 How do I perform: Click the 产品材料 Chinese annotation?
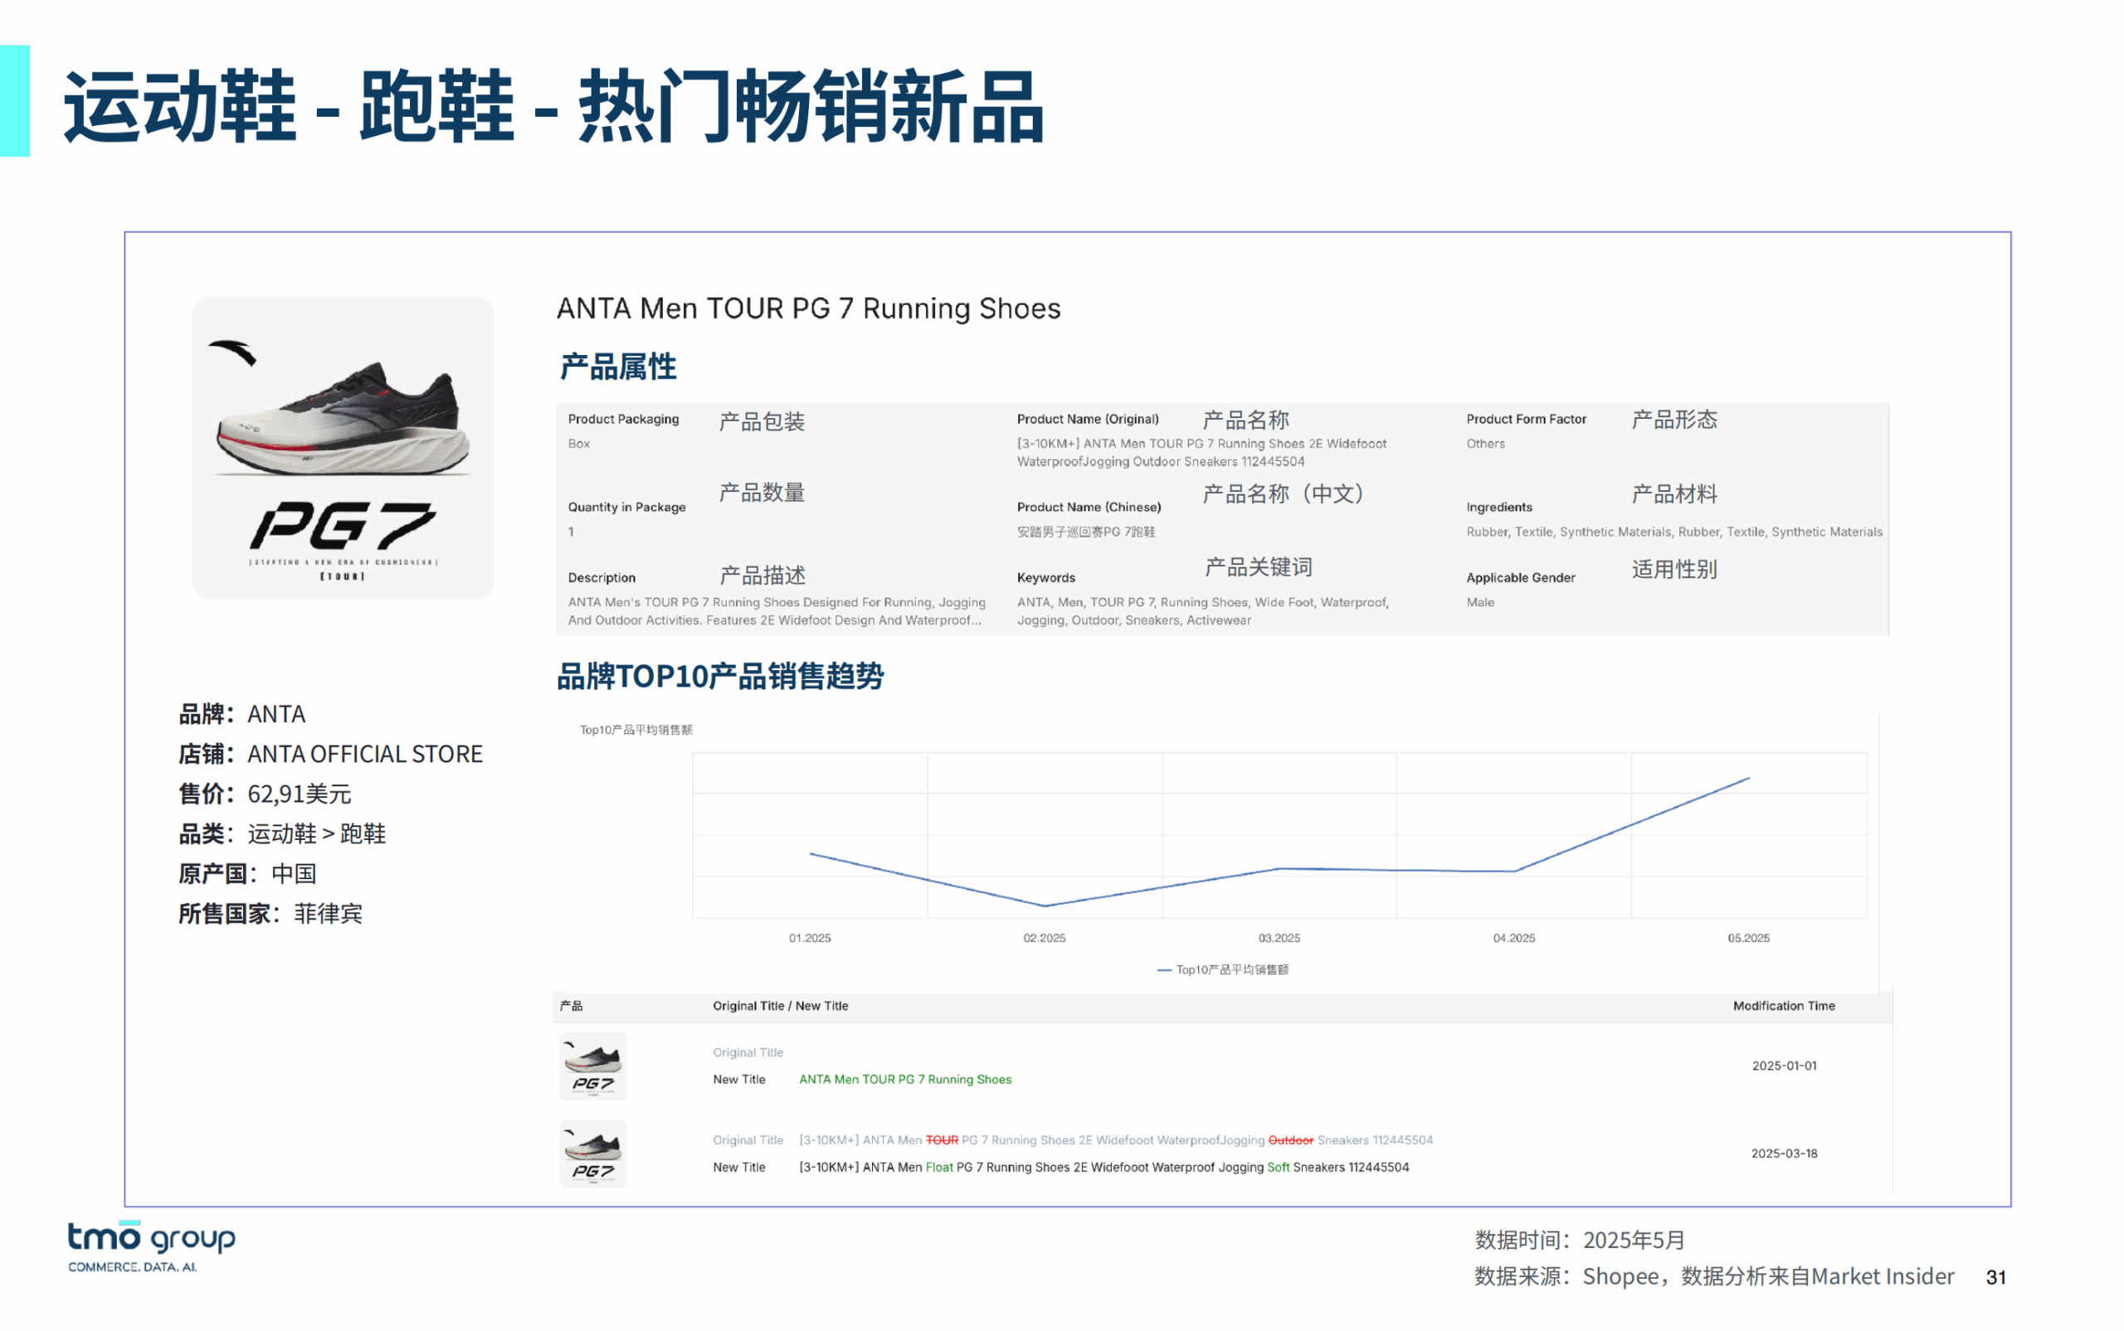tap(1674, 494)
